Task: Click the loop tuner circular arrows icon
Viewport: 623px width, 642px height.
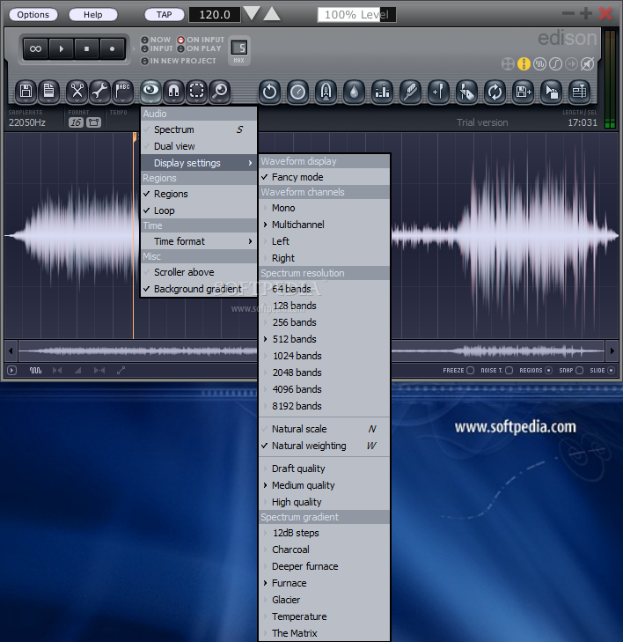Action: 495,92
